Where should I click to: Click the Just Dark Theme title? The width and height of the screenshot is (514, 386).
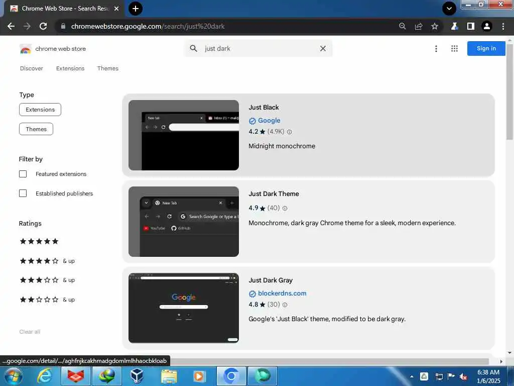[x=274, y=194]
